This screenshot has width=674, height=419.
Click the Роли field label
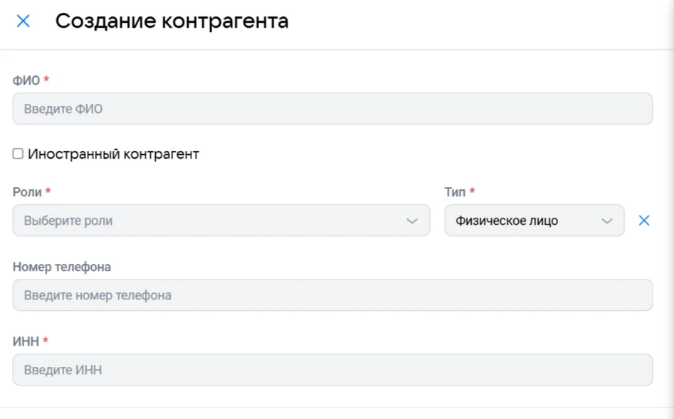(x=27, y=192)
